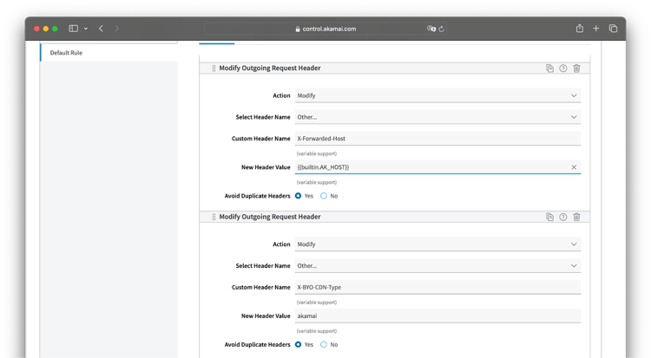Go back to the previous page
Screen dimensions: 651x358
point(101,29)
